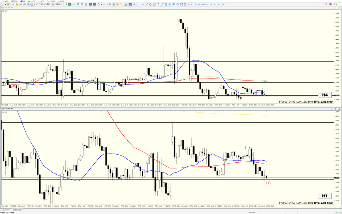342x214 pixels.
Task: Toggle アルゴリズム取引 algo trading
Action: (x=43, y=4)
